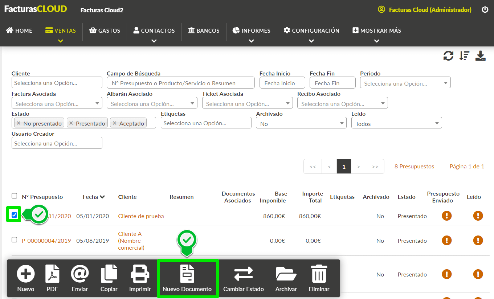
Task: Open the Etiquetas select field
Action: pos(206,123)
